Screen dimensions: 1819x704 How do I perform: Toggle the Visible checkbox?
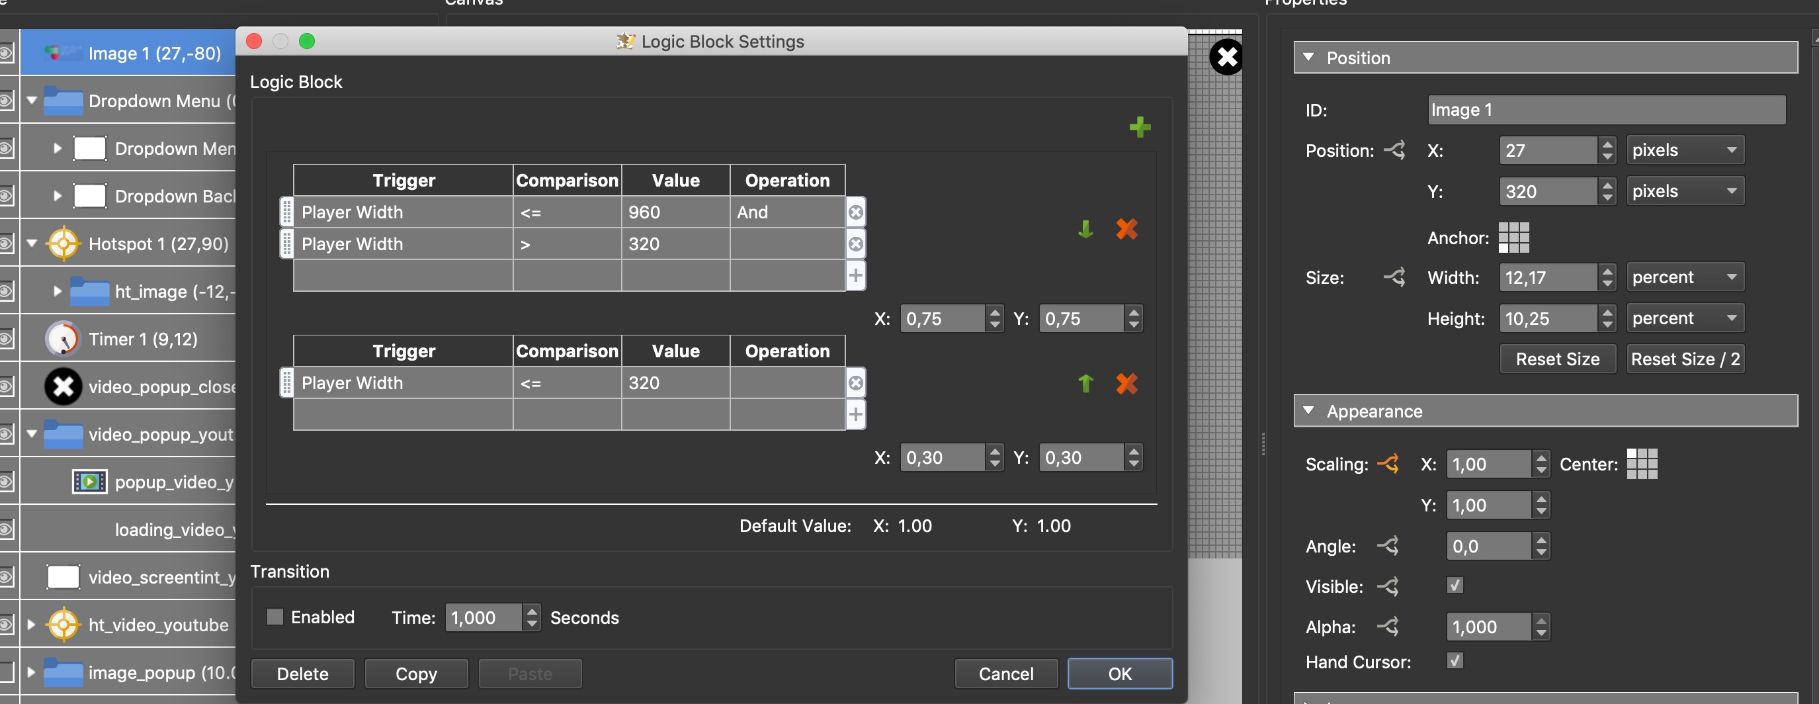1455,586
